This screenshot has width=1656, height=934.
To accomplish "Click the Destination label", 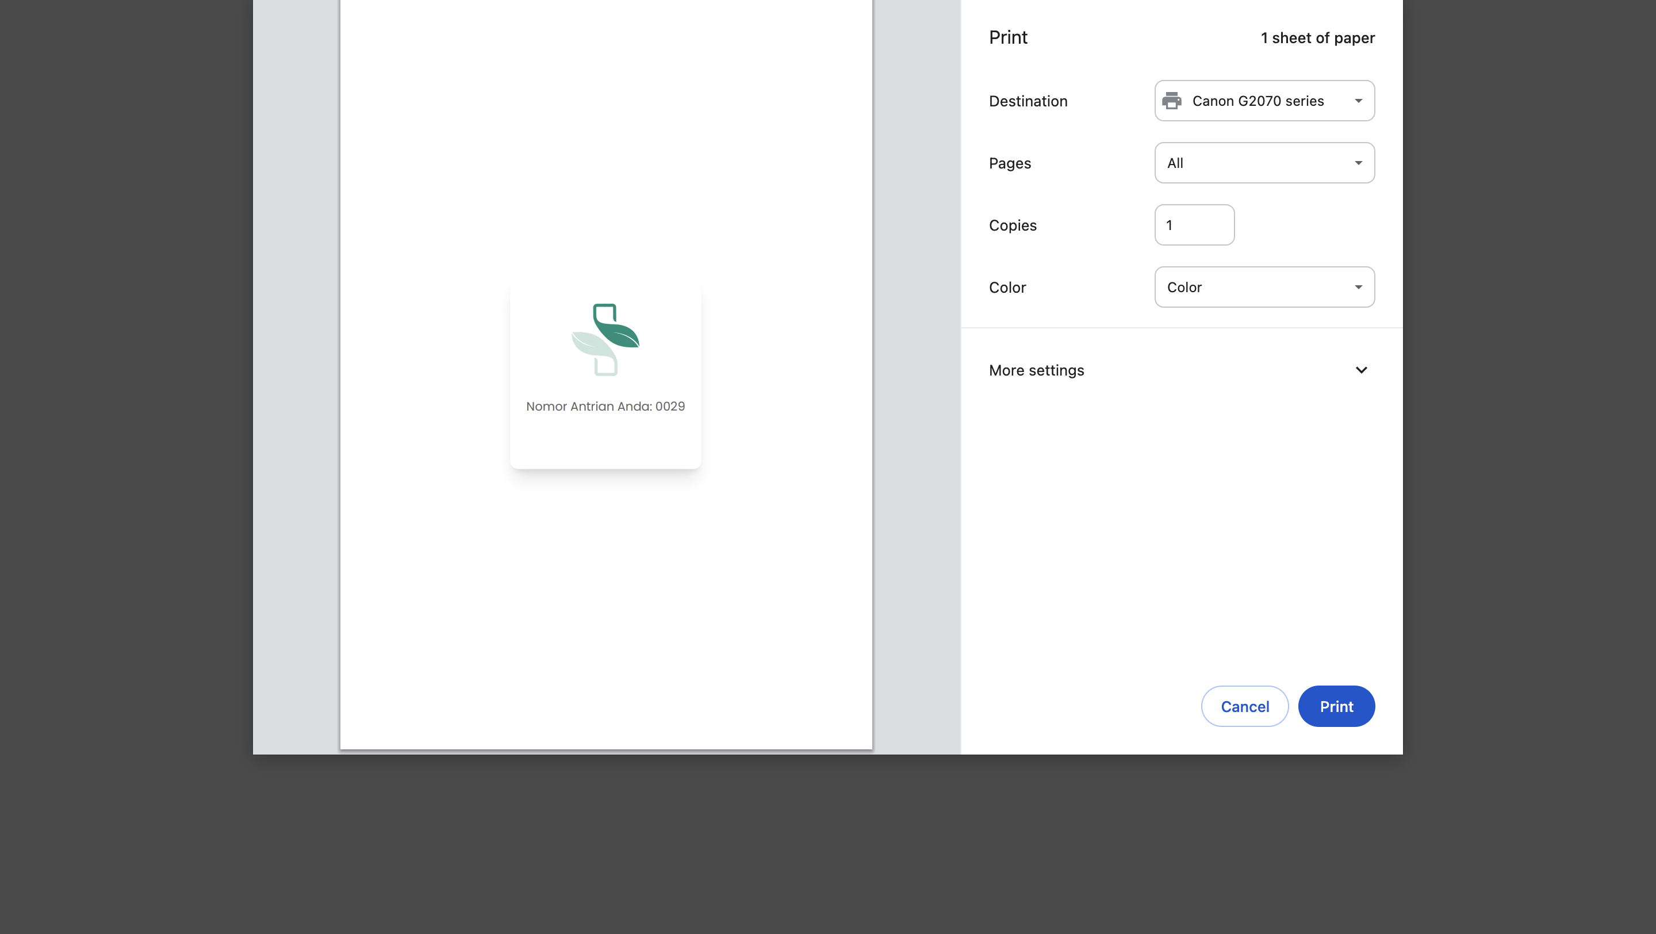I will pos(1028,101).
